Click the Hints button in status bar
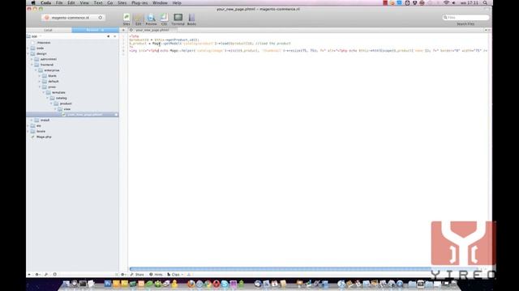Viewport: 519px width, 291px height. click(156, 275)
